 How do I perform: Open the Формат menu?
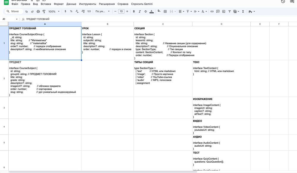click(59, 4)
